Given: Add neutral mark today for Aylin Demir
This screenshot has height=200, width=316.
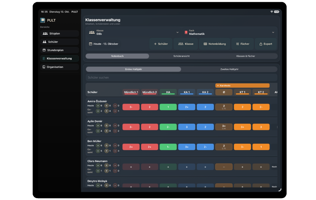Looking at the screenshot, I should pyautogui.click(x=107, y=126).
